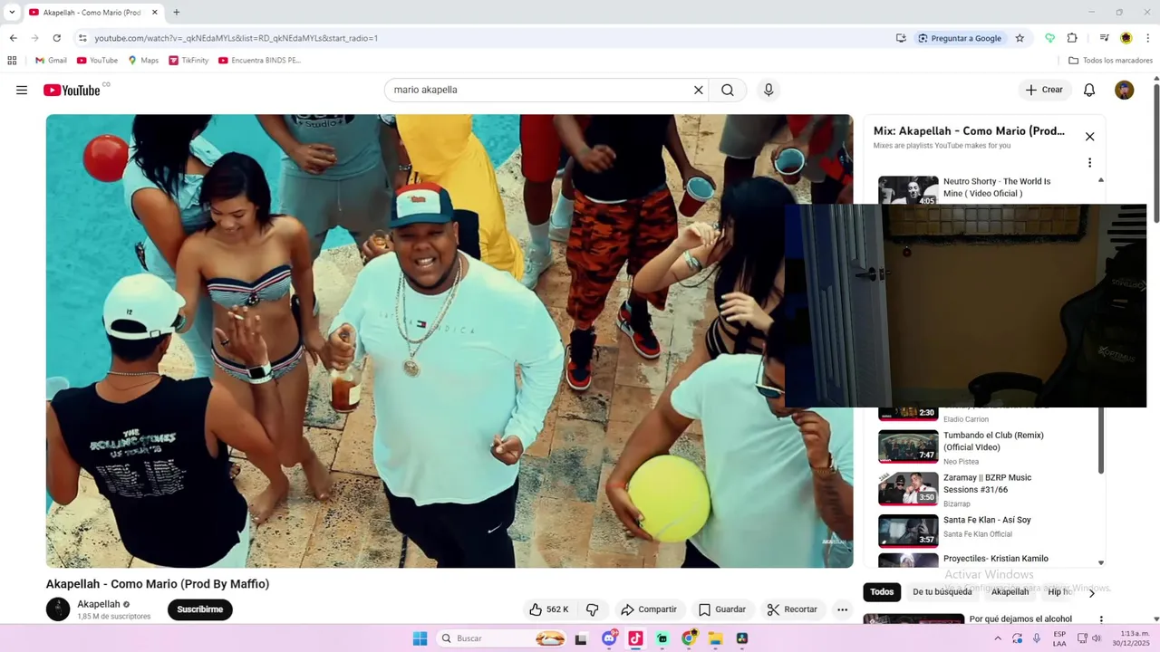Click the Crear button
The image size is (1160, 652).
click(x=1043, y=90)
